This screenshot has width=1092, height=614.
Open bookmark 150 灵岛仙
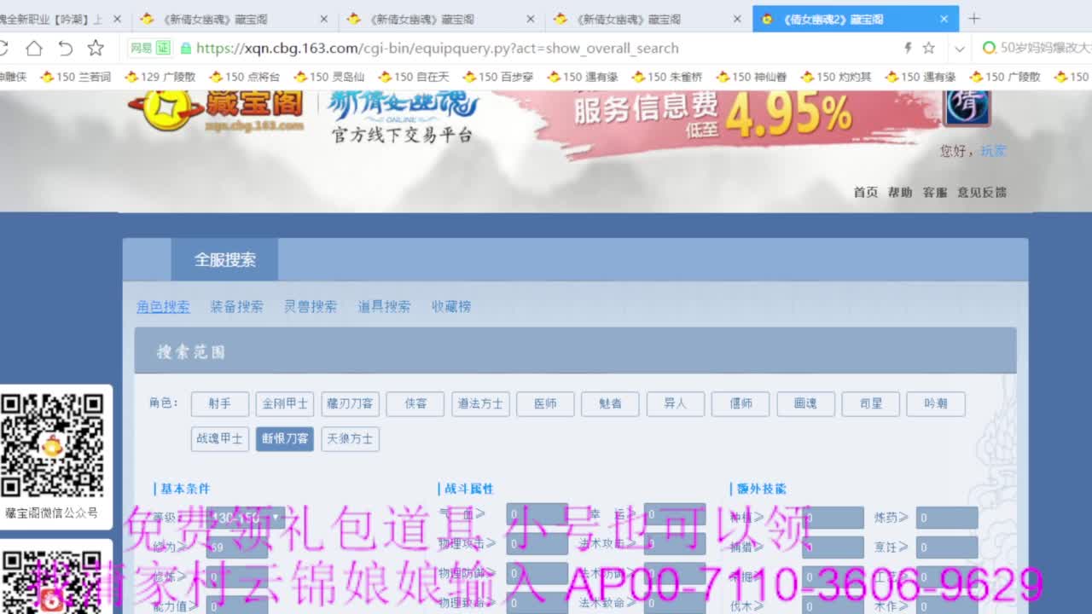[328, 77]
